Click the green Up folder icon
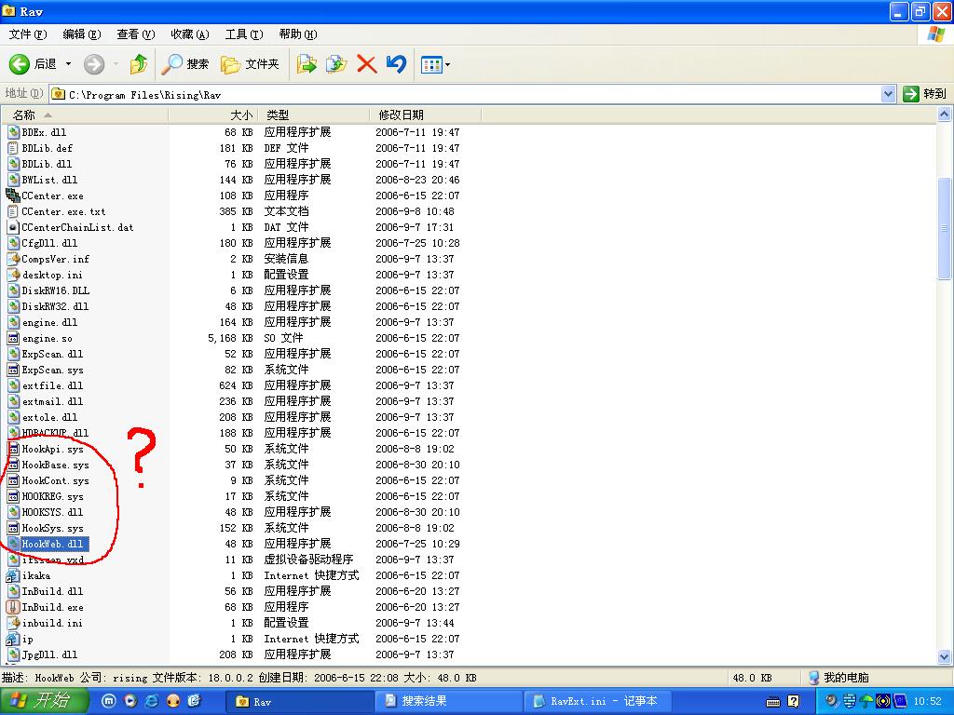The width and height of the screenshot is (954, 715). click(x=139, y=64)
